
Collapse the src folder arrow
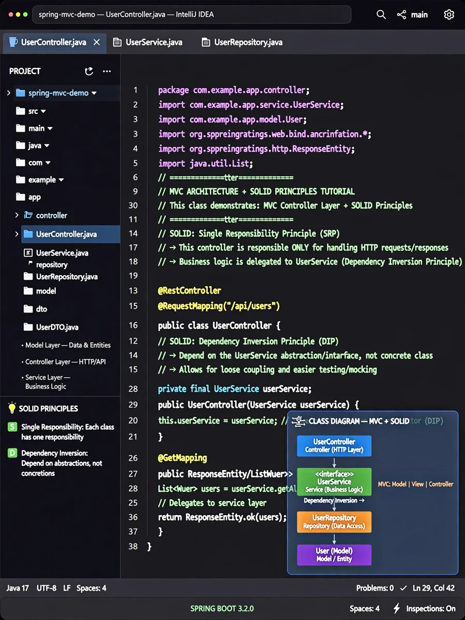tap(43, 112)
